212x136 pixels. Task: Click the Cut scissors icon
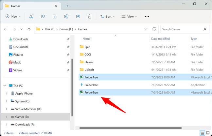[x=31, y=16]
